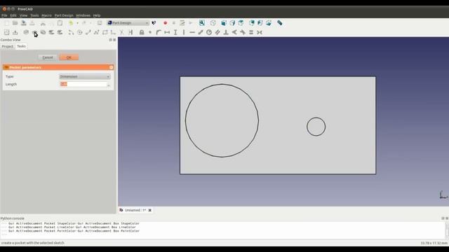Open the Part Design menu
This screenshot has height=252, width=449.
(64, 15)
